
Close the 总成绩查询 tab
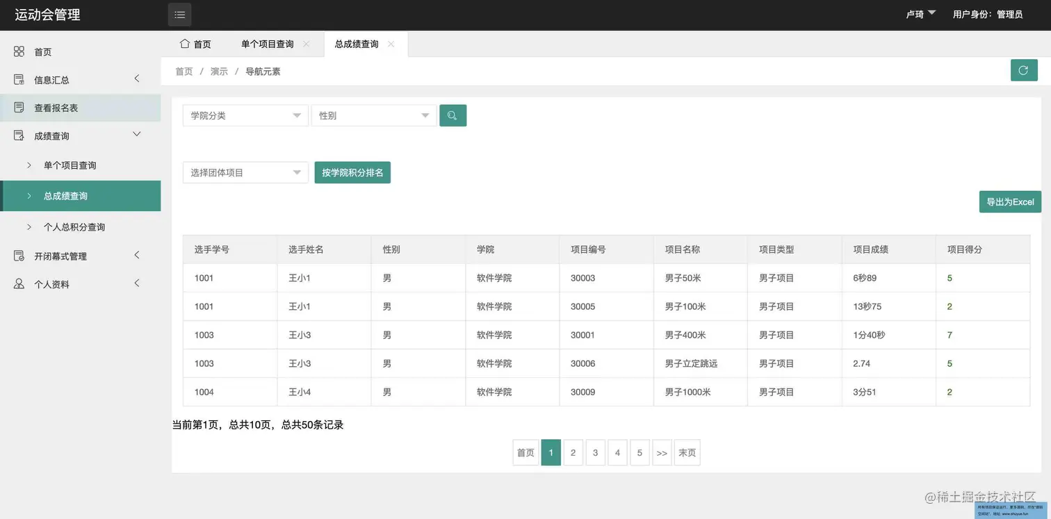[391, 44]
